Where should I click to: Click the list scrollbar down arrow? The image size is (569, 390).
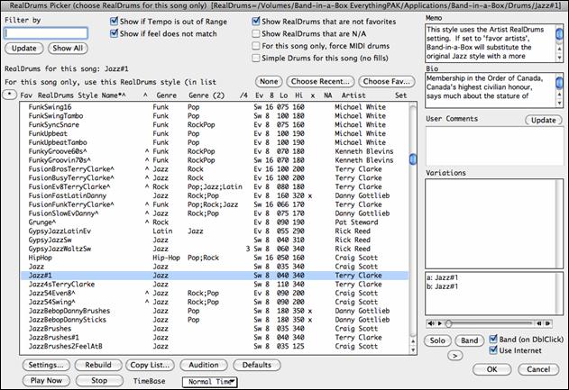point(413,349)
